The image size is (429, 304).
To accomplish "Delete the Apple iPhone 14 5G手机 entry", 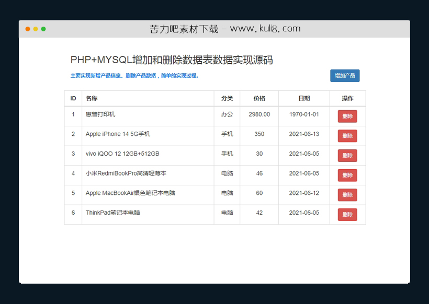I will [347, 135].
